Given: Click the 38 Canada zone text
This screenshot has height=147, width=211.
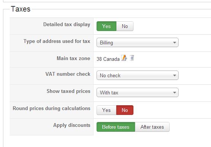Looking at the screenshot, I should [x=108, y=59].
